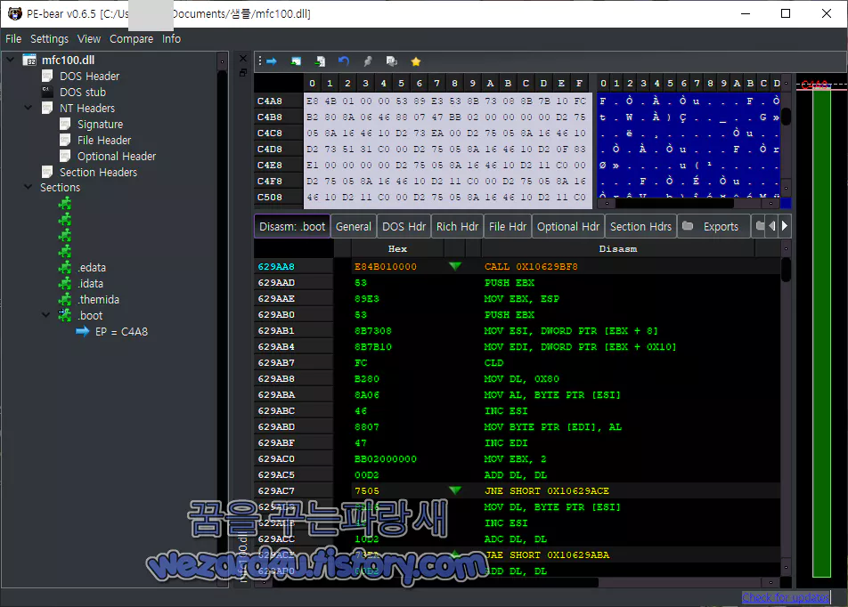Click the window-with-green-arrow toolbar icon
The image size is (848, 607).
(296, 61)
